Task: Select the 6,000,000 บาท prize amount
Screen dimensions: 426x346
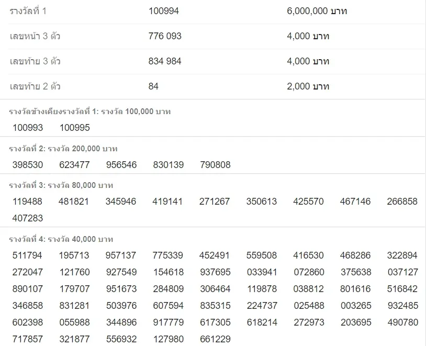Action: pyautogui.click(x=317, y=11)
